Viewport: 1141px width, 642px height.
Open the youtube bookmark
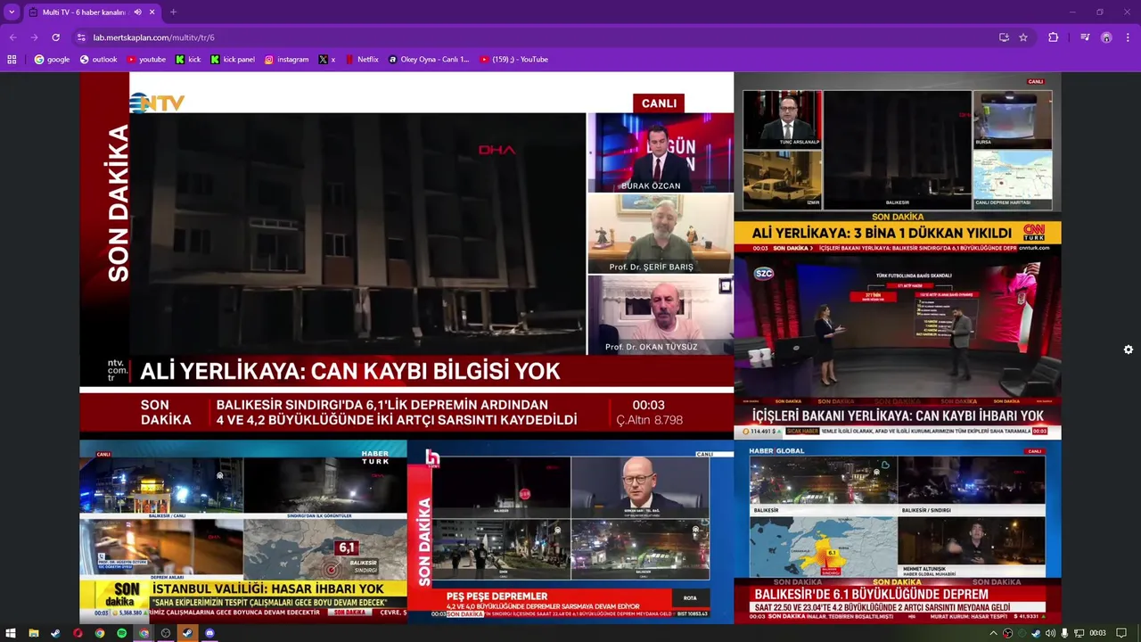pyautogui.click(x=146, y=60)
